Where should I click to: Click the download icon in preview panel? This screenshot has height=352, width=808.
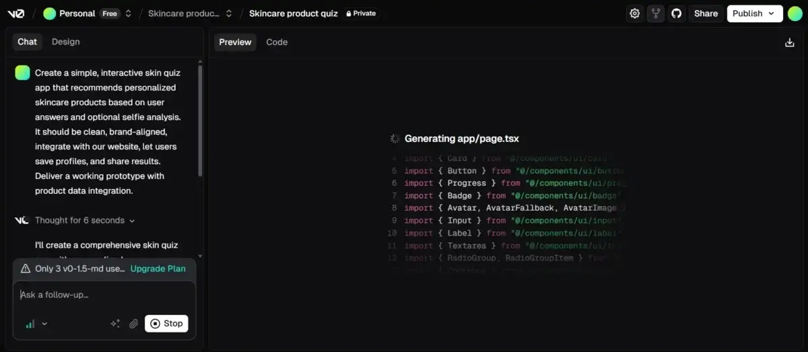[x=789, y=42]
